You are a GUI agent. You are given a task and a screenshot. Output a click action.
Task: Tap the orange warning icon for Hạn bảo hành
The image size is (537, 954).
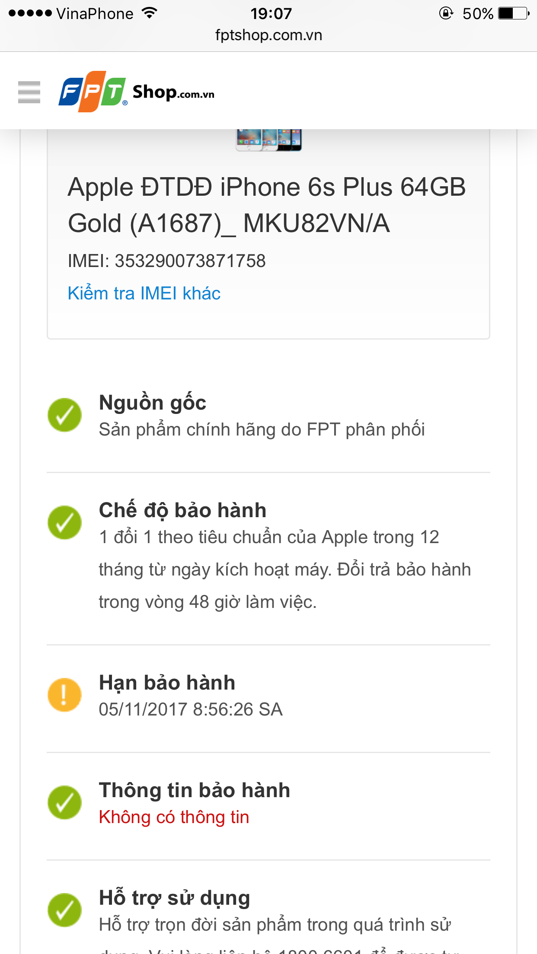tap(64, 695)
